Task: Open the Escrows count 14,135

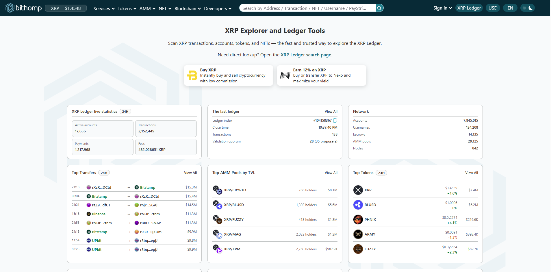Action: [x=473, y=134]
